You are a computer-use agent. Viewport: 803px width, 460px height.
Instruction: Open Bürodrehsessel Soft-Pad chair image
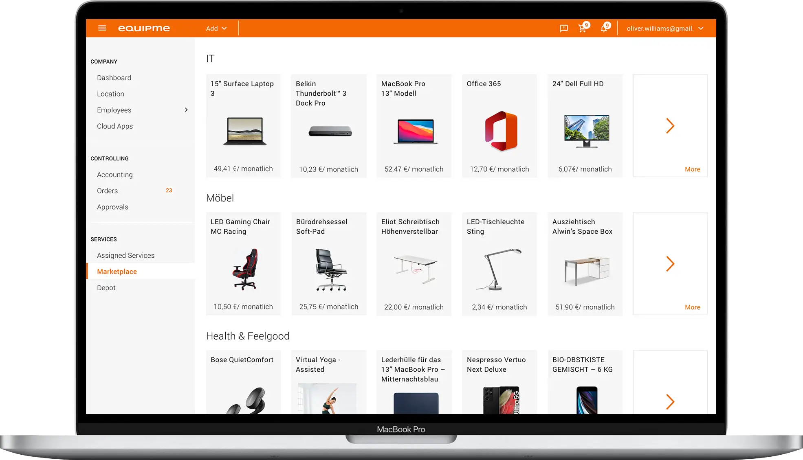coord(331,269)
